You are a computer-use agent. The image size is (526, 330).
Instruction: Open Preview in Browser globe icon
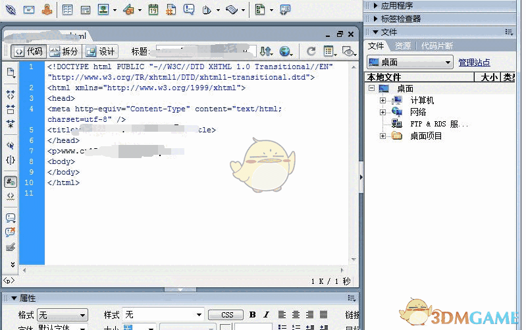(x=286, y=51)
